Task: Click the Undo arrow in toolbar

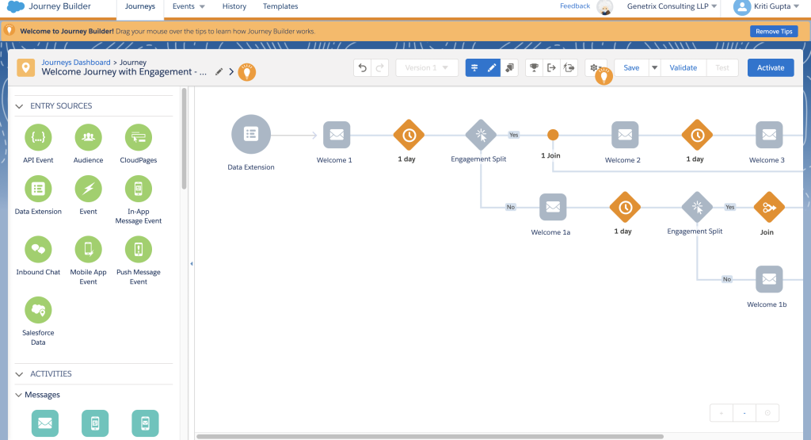Action: [363, 68]
